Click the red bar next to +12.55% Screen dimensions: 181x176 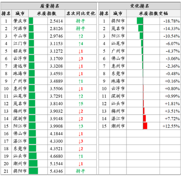pos(145,126)
